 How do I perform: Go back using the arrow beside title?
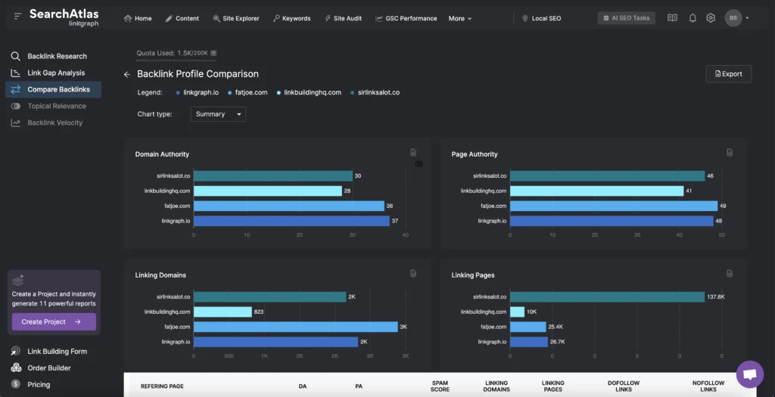[x=127, y=74]
